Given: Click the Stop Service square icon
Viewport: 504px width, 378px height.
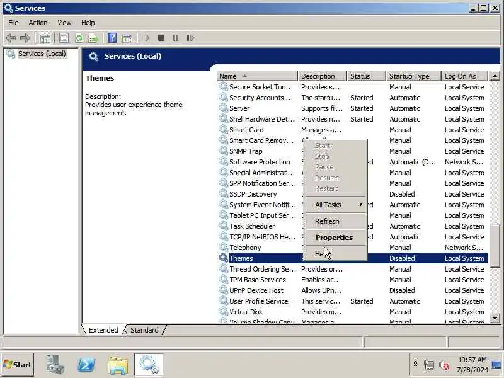Looking at the screenshot, I should tap(161, 38).
